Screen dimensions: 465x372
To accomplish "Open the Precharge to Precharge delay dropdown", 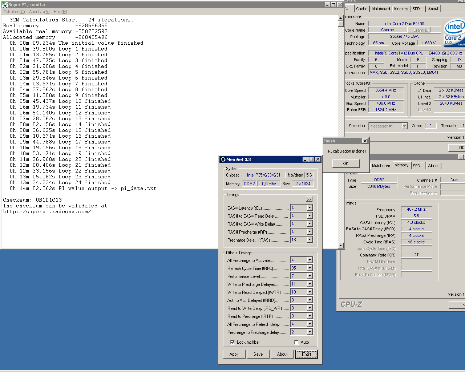I will tap(310, 332).
